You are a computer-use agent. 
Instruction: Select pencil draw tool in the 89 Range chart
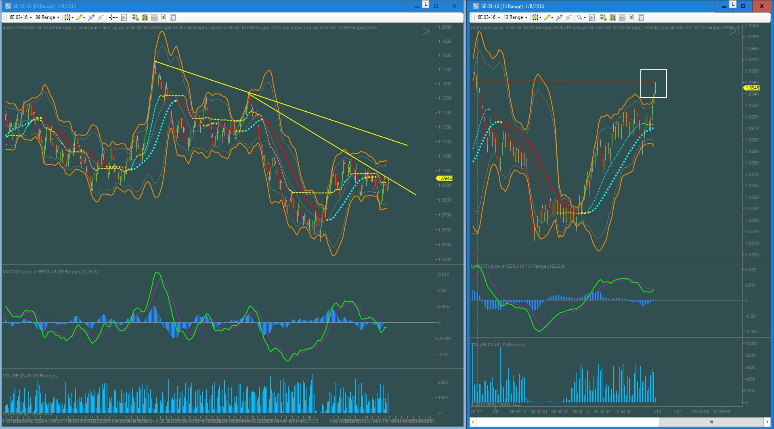(79, 17)
